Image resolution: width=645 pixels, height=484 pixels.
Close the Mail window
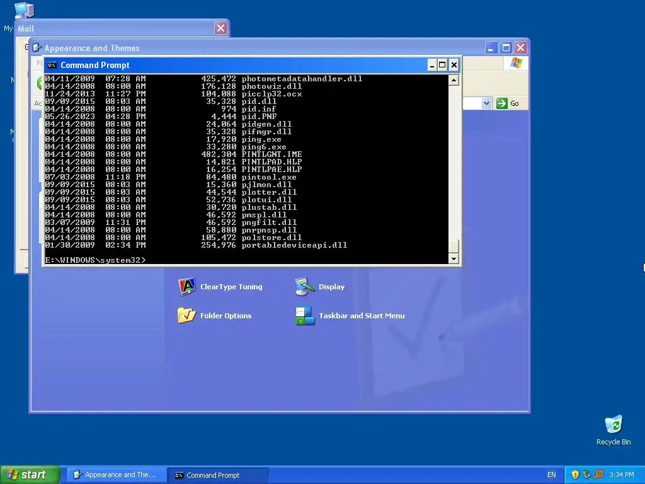coord(221,28)
